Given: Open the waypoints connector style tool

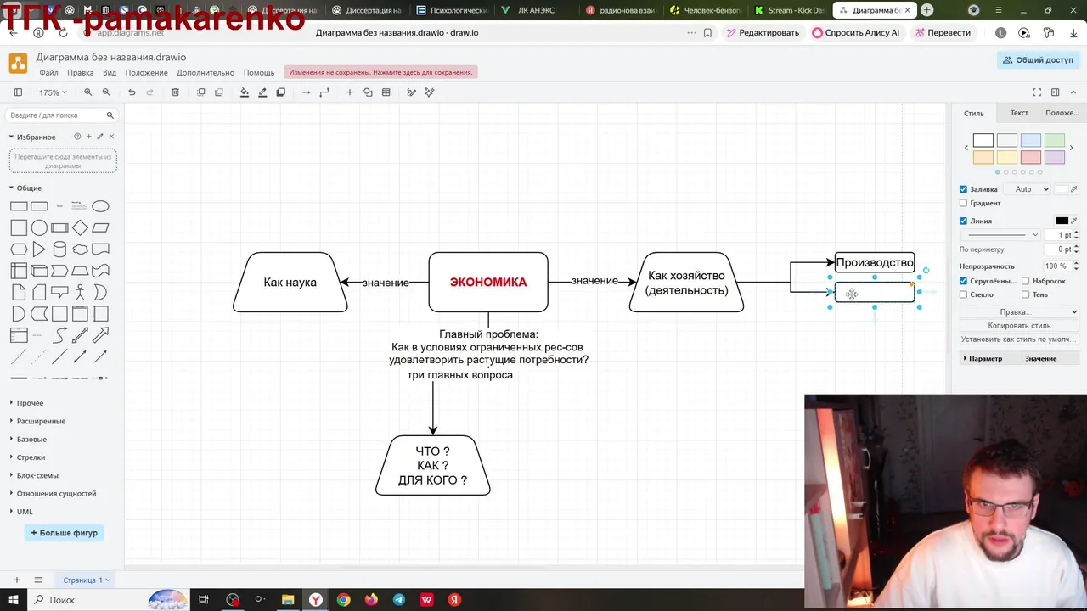Looking at the screenshot, I should pyautogui.click(x=324, y=92).
